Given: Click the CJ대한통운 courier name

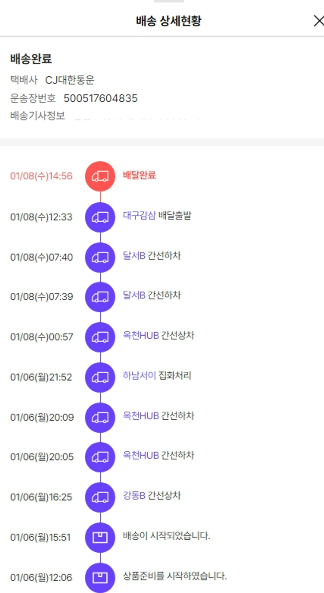Looking at the screenshot, I should 70,80.
